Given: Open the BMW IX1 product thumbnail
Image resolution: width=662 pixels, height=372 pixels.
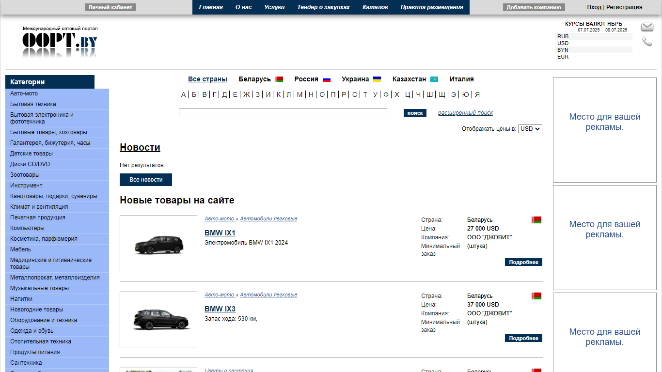Looking at the screenshot, I should coord(158,243).
